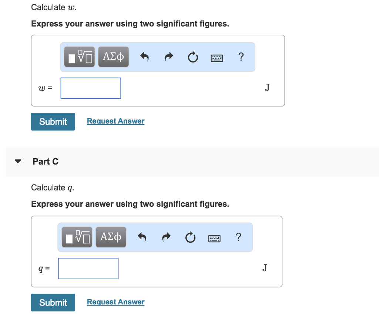Image resolution: width=379 pixels, height=324 pixels.
Task: Reset the q answer field
Action: point(190,237)
